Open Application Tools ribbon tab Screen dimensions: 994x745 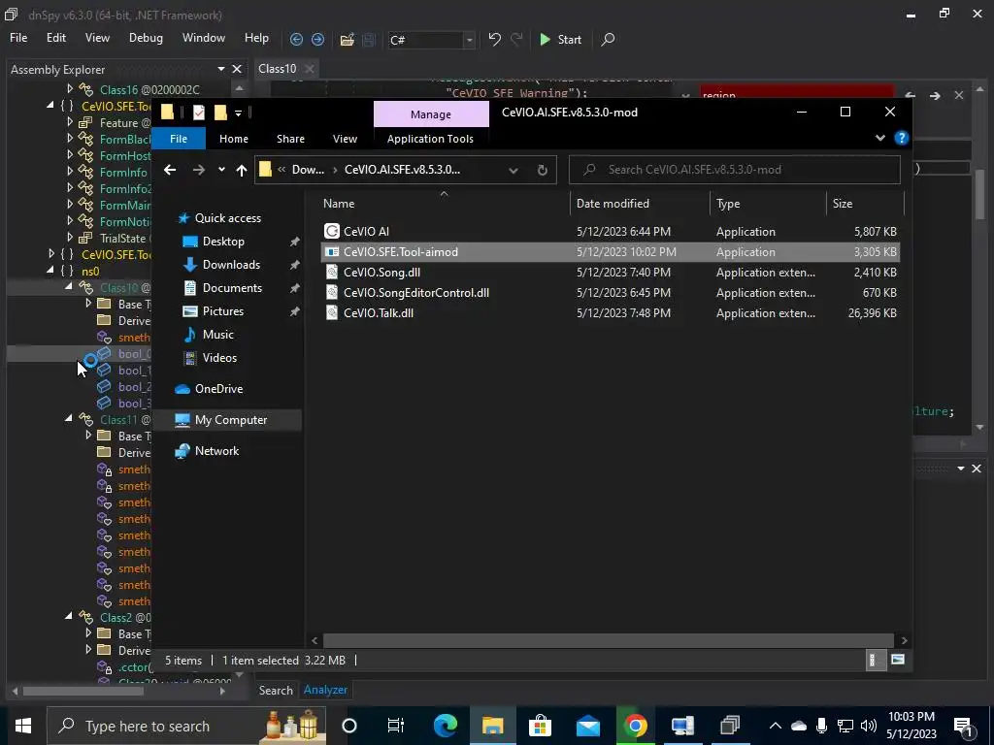[430, 139]
